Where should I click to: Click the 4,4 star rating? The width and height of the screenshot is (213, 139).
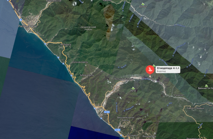click(176, 68)
